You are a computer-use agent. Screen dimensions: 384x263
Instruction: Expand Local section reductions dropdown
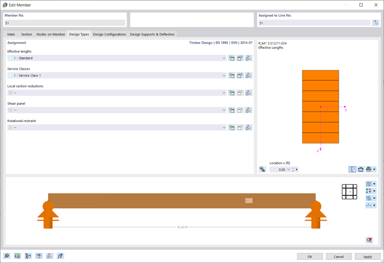(x=224, y=93)
